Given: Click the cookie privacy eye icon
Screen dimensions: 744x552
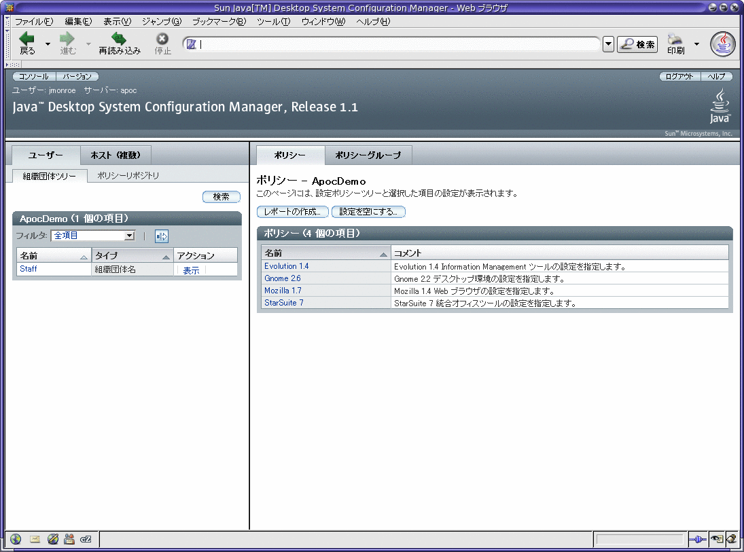Looking at the screenshot, I should tap(716, 539).
